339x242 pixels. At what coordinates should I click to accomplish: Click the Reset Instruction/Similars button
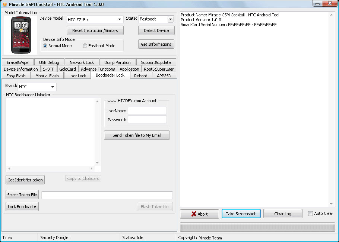(x=95, y=30)
